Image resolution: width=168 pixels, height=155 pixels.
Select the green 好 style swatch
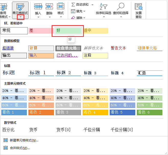tap(68, 31)
